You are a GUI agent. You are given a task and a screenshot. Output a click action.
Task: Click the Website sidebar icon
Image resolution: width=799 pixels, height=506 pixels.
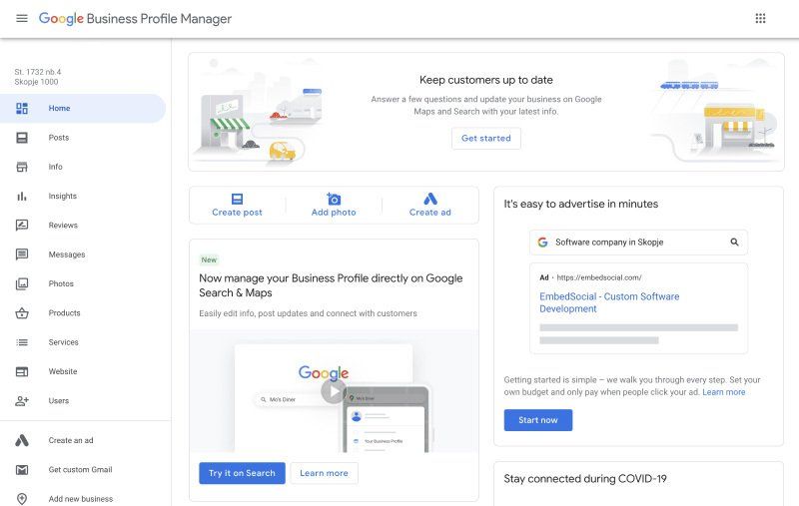point(22,371)
